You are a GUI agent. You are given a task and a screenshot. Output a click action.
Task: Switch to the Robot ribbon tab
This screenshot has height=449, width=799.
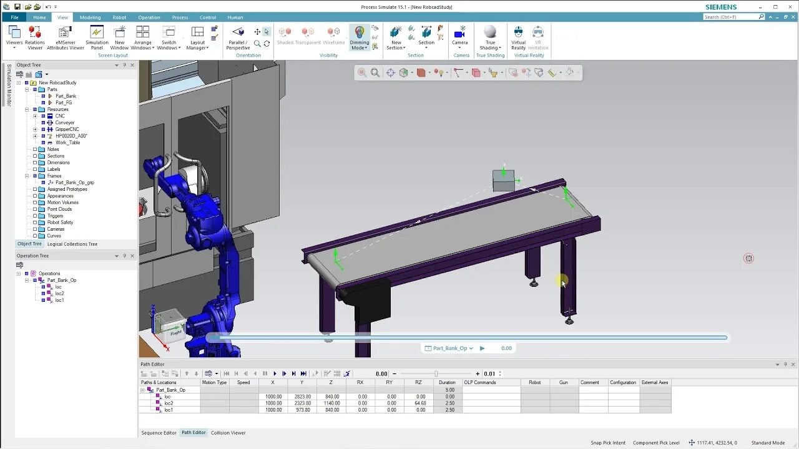click(x=119, y=17)
